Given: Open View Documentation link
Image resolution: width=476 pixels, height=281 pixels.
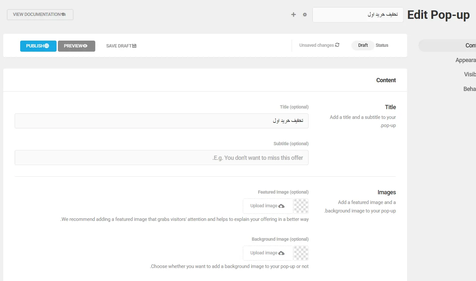Looking at the screenshot, I should (x=40, y=15).
